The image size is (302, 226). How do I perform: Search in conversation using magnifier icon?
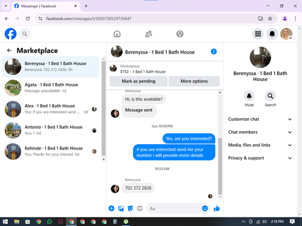click(270, 96)
